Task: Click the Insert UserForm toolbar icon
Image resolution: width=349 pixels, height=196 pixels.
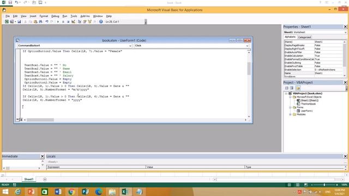Action: (11, 22)
